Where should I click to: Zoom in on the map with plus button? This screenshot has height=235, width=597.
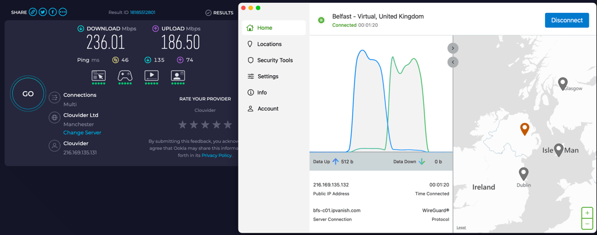point(587,213)
